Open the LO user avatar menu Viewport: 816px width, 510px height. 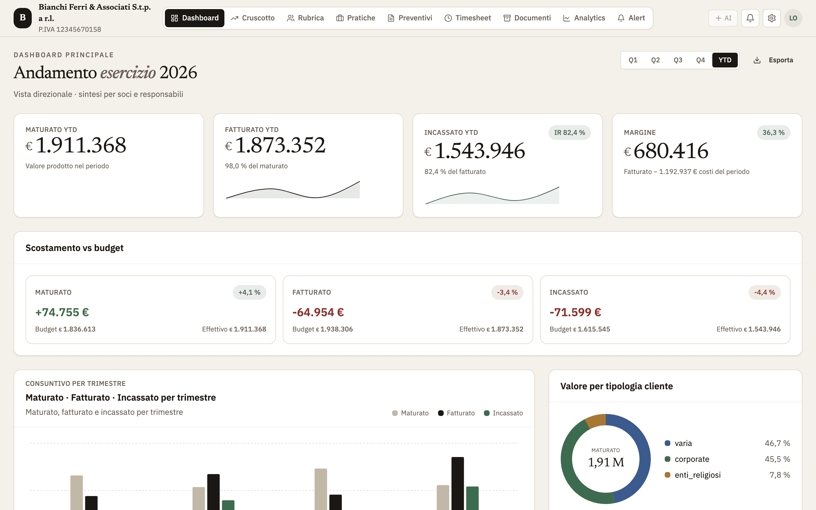click(793, 18)
